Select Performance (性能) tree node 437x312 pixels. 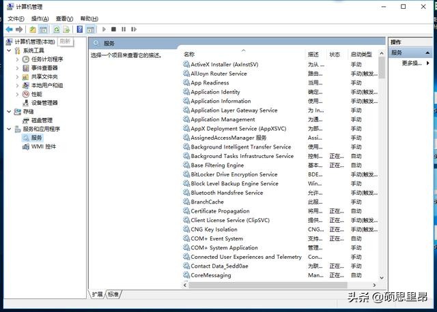[36, 94]
